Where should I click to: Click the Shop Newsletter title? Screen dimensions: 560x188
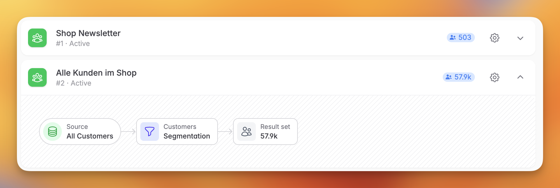[x=88, y=33]
